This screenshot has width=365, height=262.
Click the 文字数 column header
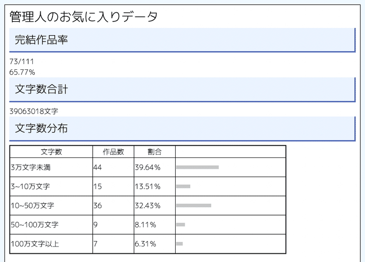(51, 152)
